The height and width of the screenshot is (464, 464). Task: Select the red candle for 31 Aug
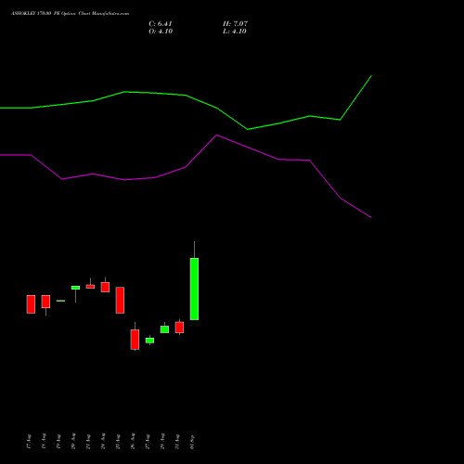[x=179, y=328]
